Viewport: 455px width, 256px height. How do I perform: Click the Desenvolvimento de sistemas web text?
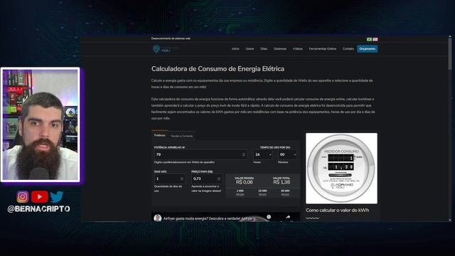pos(171,38)
